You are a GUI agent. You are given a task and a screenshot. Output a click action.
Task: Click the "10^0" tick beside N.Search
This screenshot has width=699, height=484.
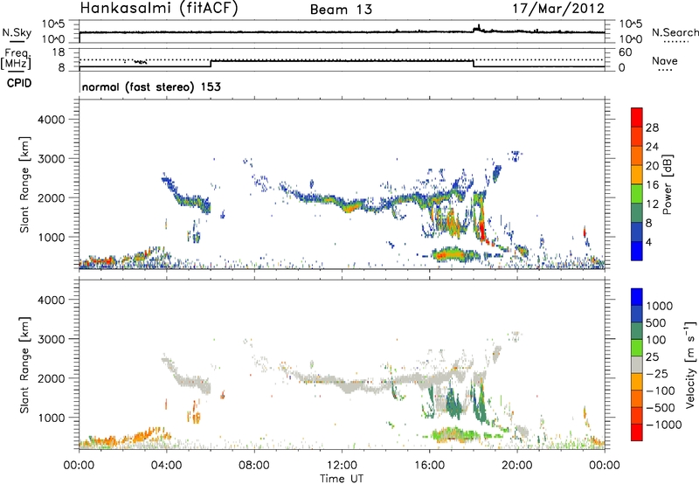631,39
